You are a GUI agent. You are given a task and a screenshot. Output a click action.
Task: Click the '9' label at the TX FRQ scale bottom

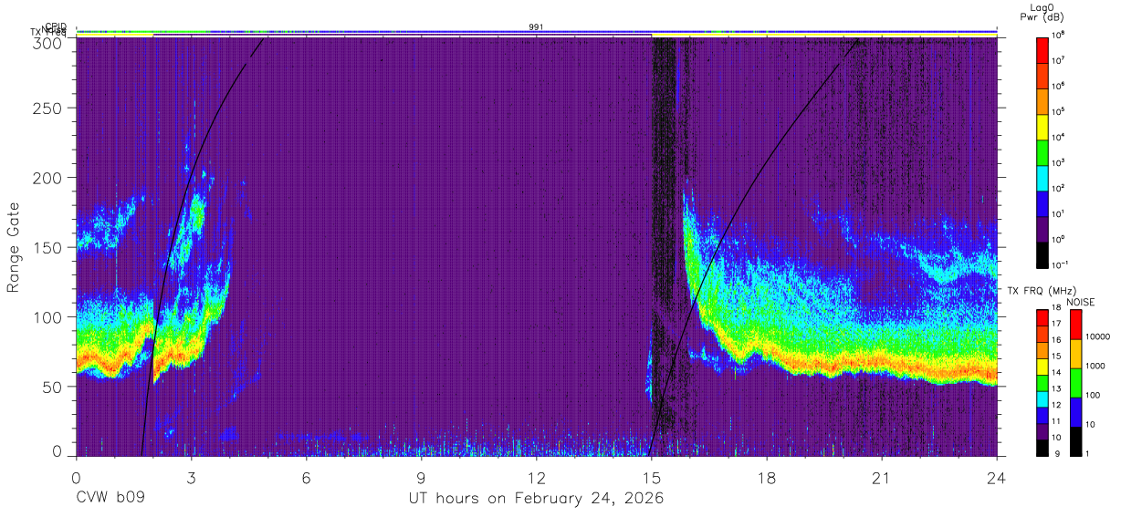pos(1055,453)
